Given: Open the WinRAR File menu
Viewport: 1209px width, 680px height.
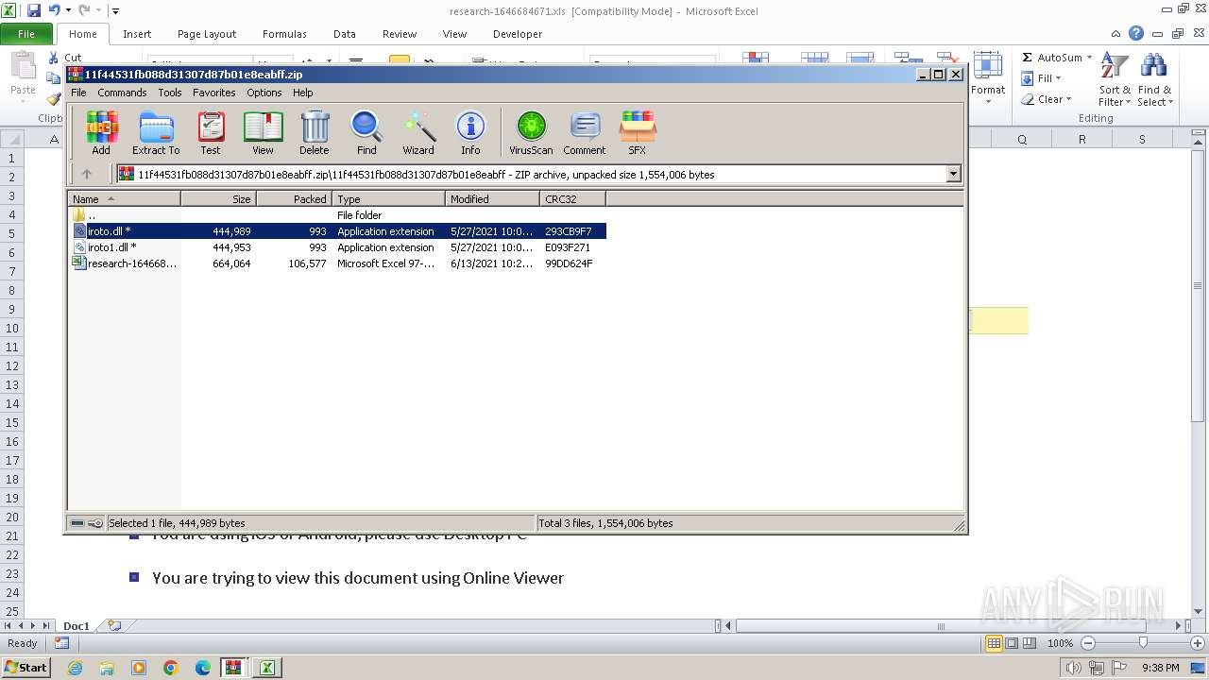Looking at the screenshot, I should tap(78, 93).
